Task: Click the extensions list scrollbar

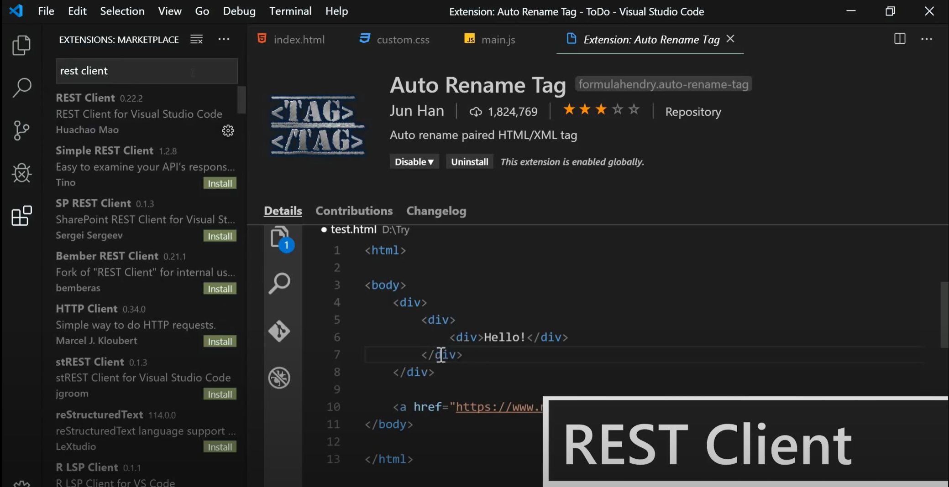Action: pos(242,99)
